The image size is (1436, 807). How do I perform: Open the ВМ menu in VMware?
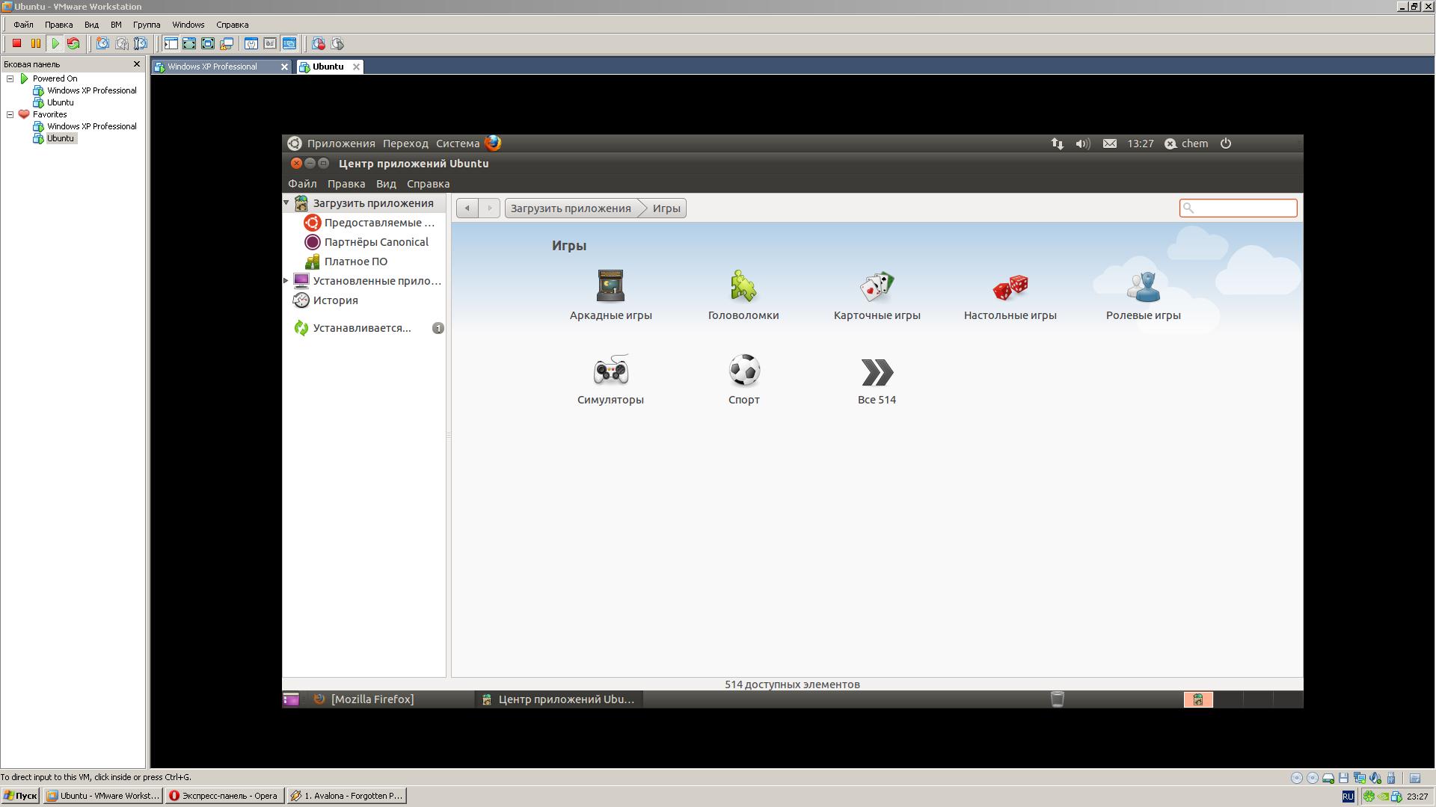(x=116, y=25)
